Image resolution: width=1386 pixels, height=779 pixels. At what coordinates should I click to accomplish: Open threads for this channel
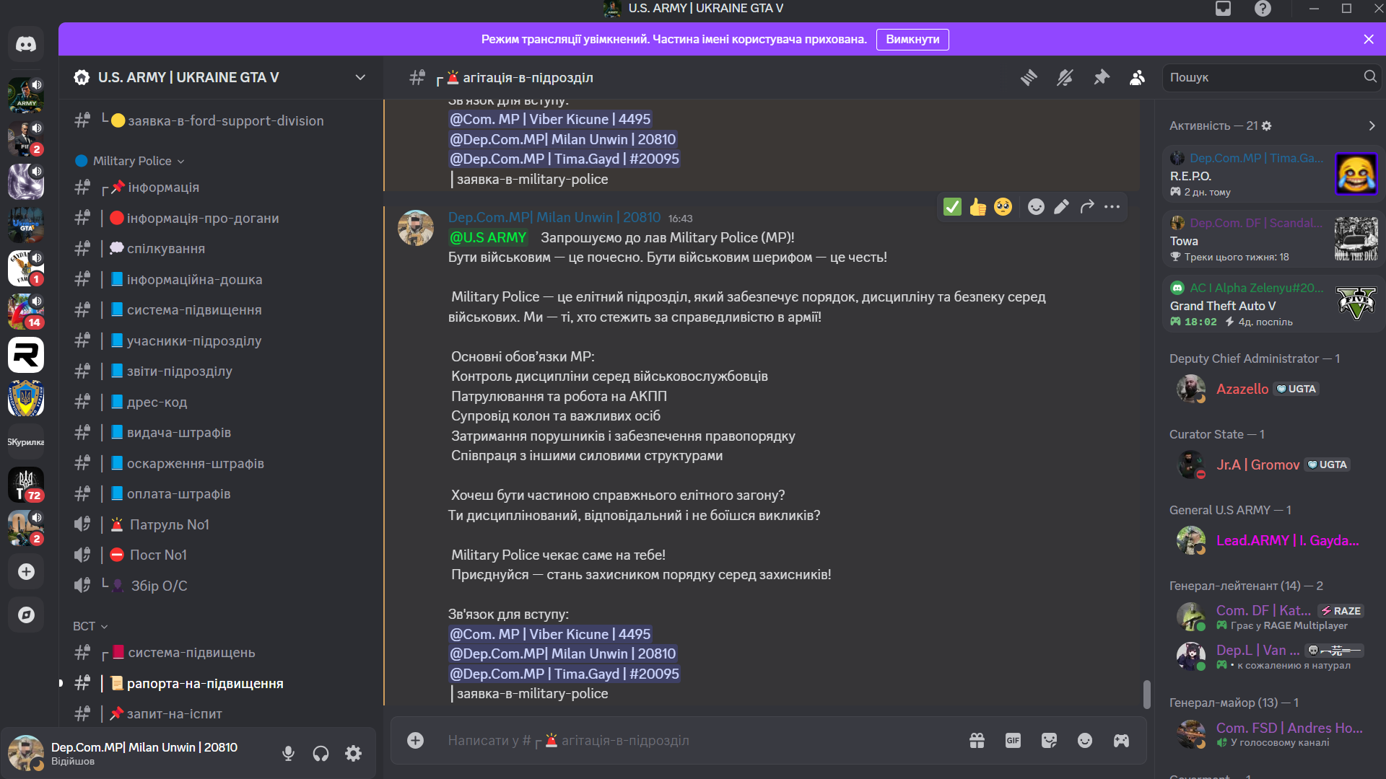pos(1029,77)
